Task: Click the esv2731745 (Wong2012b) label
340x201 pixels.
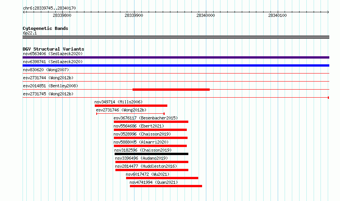Action: (x=48, y=94)
